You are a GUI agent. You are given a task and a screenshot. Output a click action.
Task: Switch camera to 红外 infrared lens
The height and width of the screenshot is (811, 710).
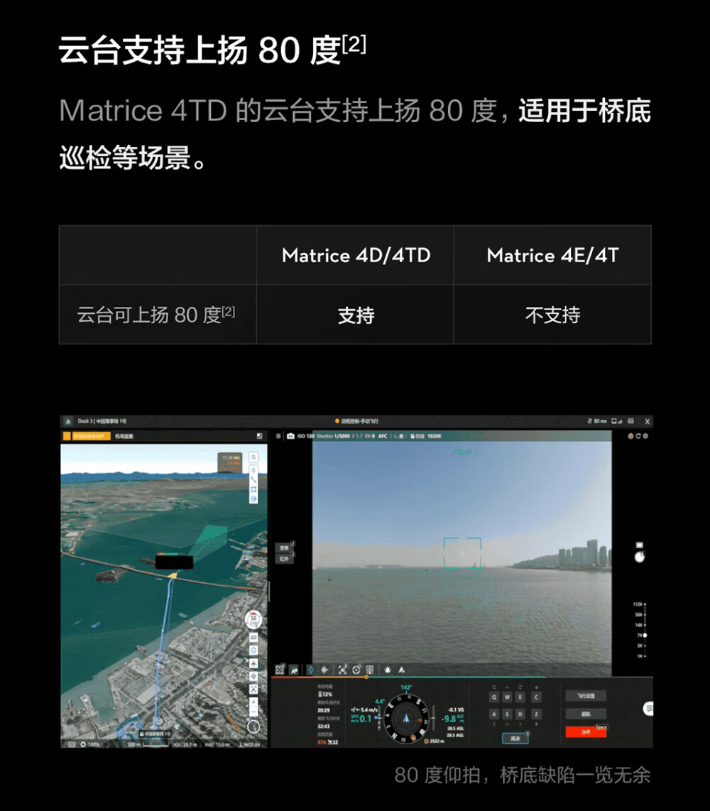click(285, 559)
